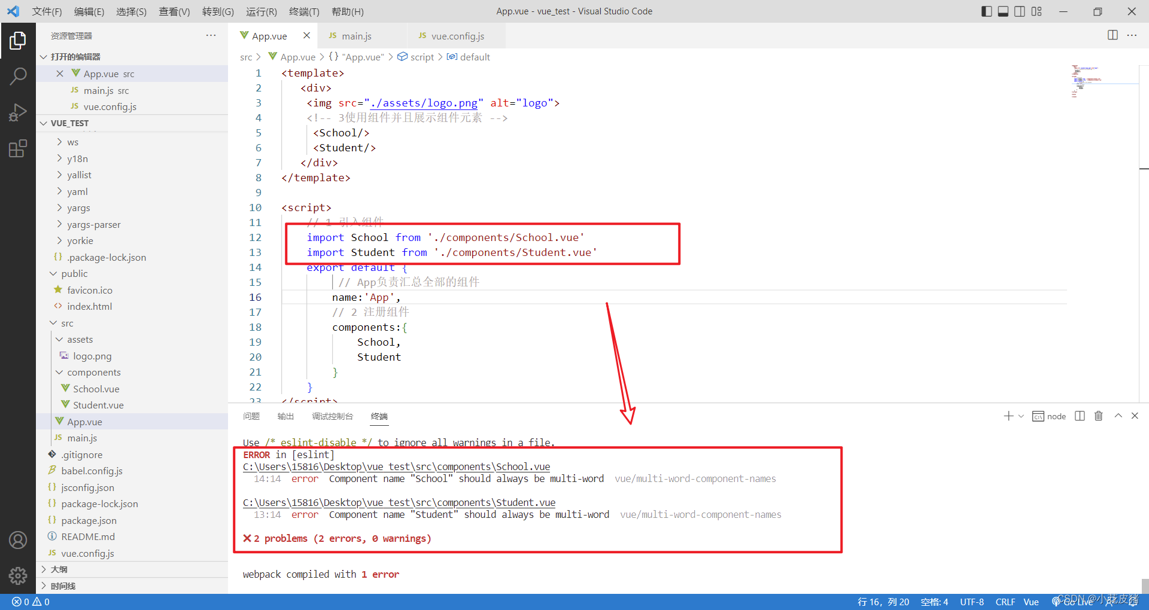Toggle the primary side bar layout icon
This screenshot has height=610, width=1149.
click(986, 11)
